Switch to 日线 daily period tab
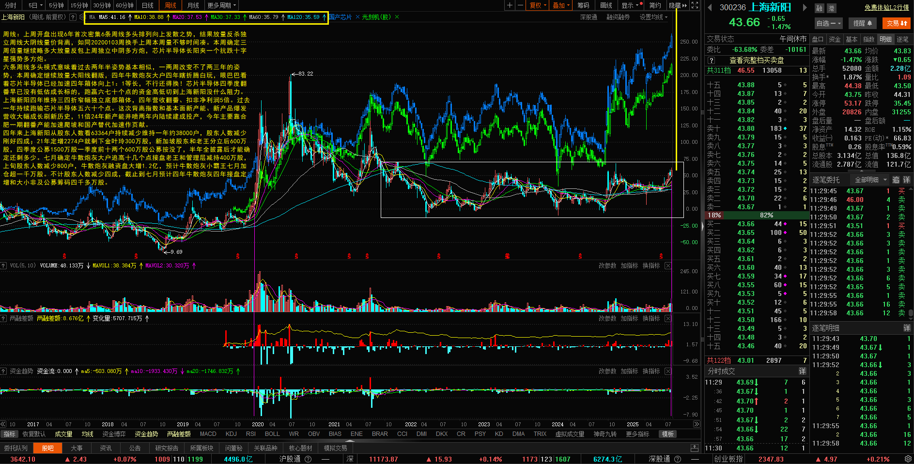Viewport: 914px width, 464px height. coord(148,5)
